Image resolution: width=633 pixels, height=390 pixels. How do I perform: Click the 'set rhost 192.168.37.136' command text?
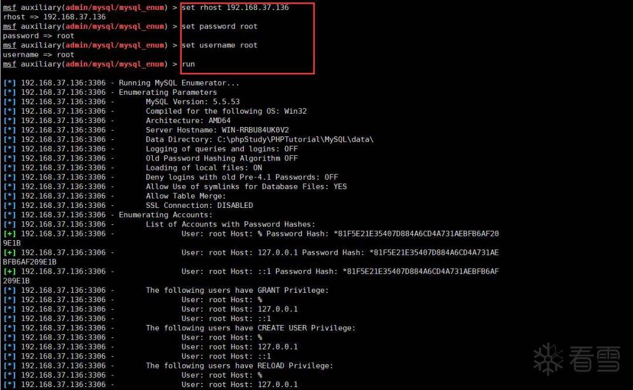pos(236,7)
